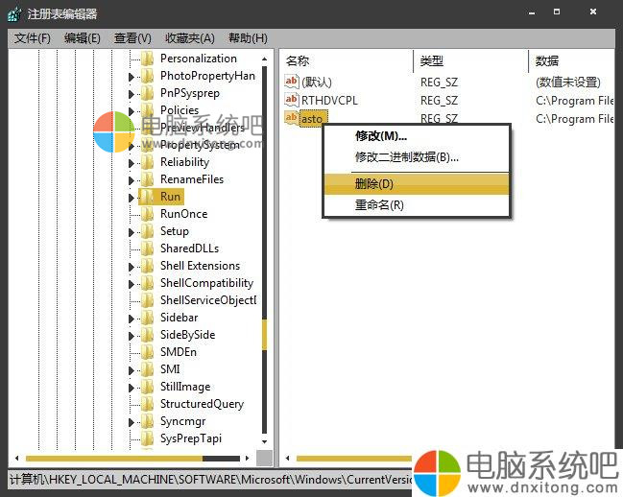Select the RTHDVCPL value name
Viewport: 623px width, 497px height.
(x=329, y=101)
